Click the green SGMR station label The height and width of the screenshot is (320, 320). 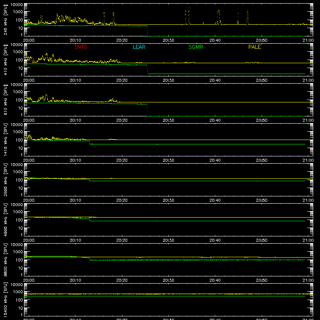point(196,47)
